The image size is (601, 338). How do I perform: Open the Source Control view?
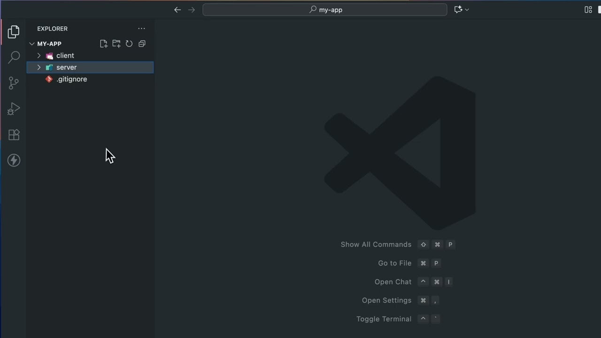tap(14, 83)
